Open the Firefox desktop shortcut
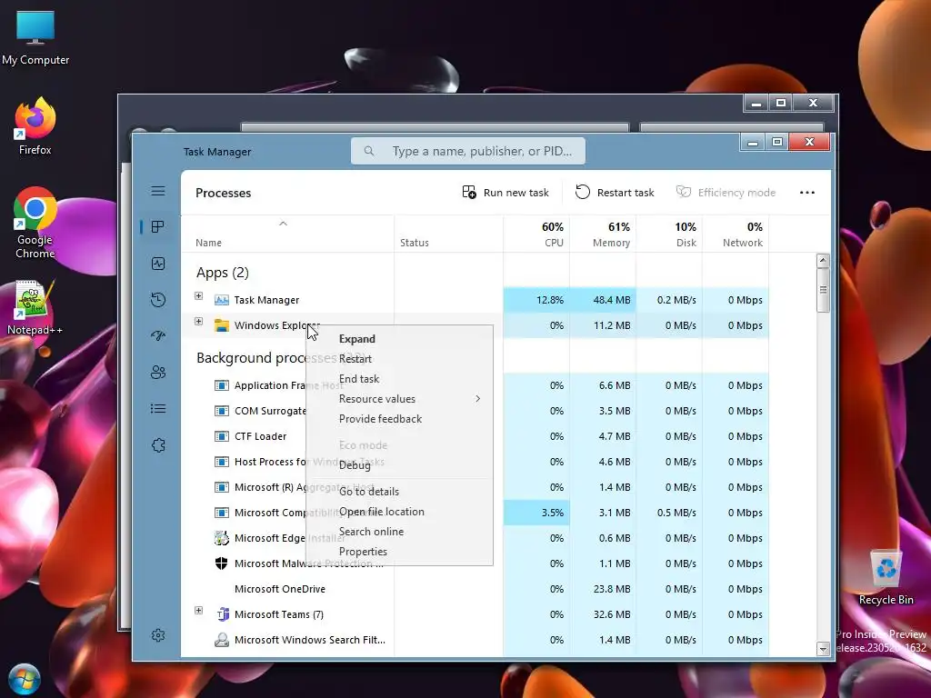Screen dimensions: 931x698 [x=35, y=125]
